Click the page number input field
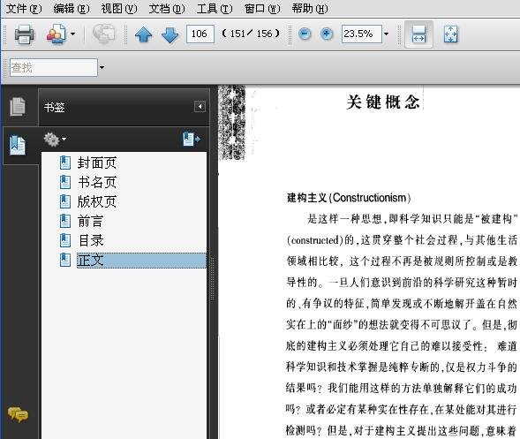The image size is (520, 439). click(x=200, y=34)
